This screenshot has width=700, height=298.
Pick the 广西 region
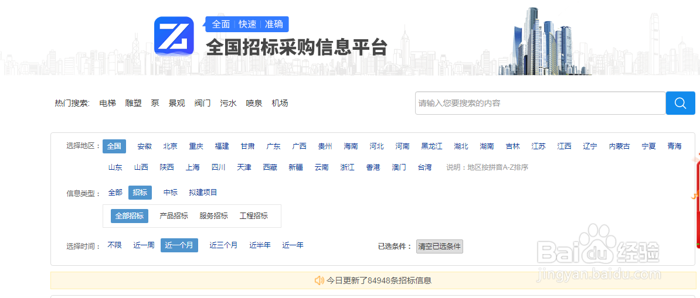coord(300,146)
